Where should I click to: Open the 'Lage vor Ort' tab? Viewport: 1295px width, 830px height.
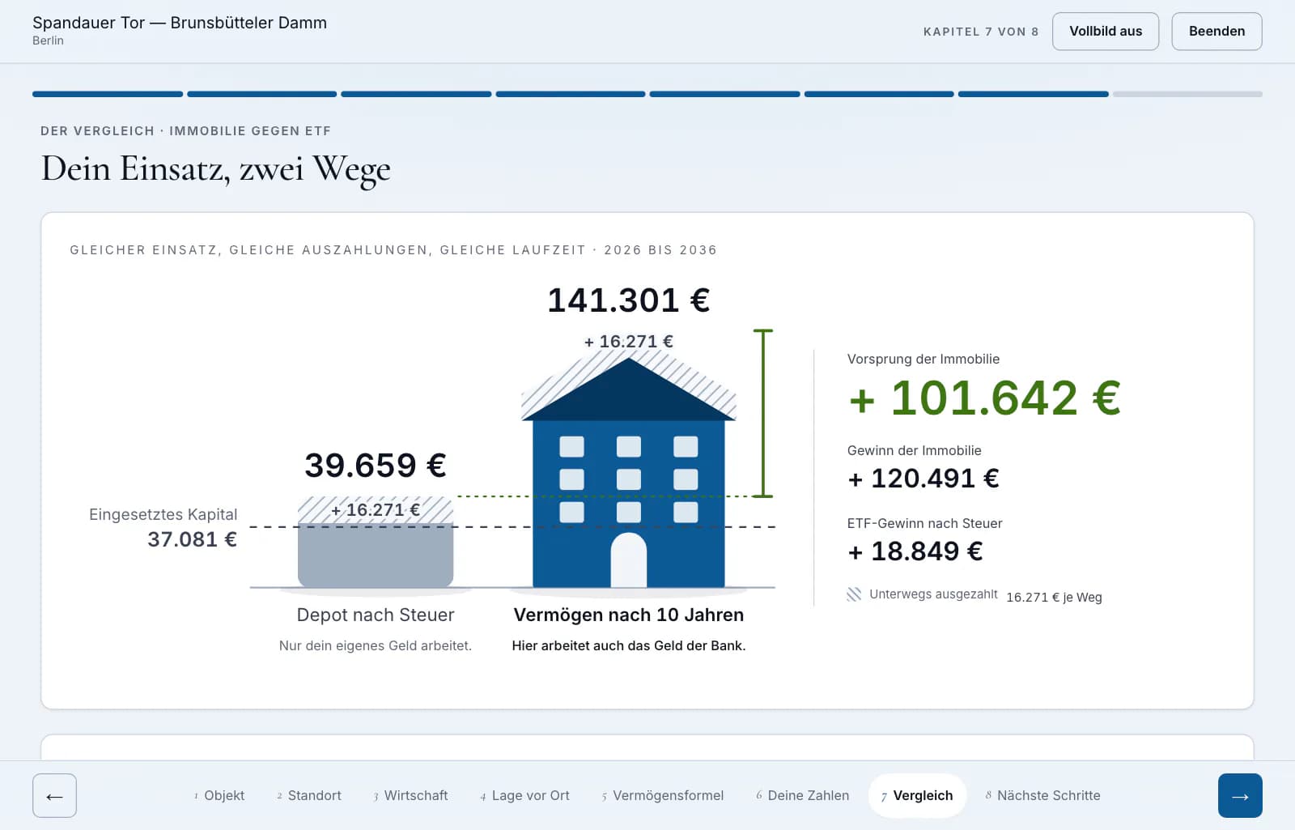[x=524, y=795]
